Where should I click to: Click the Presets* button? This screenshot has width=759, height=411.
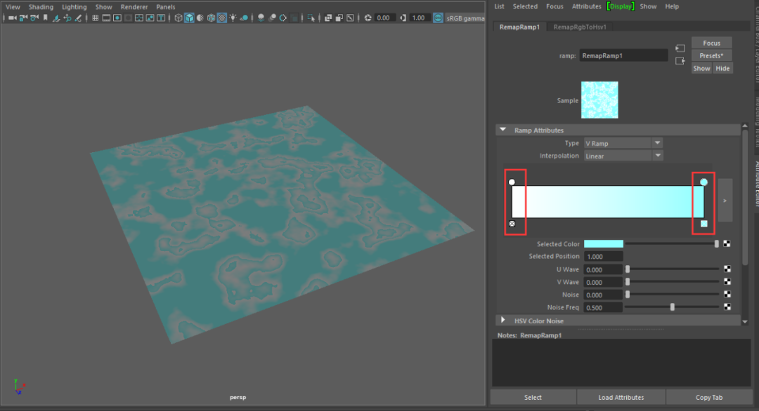click(711, 55)
